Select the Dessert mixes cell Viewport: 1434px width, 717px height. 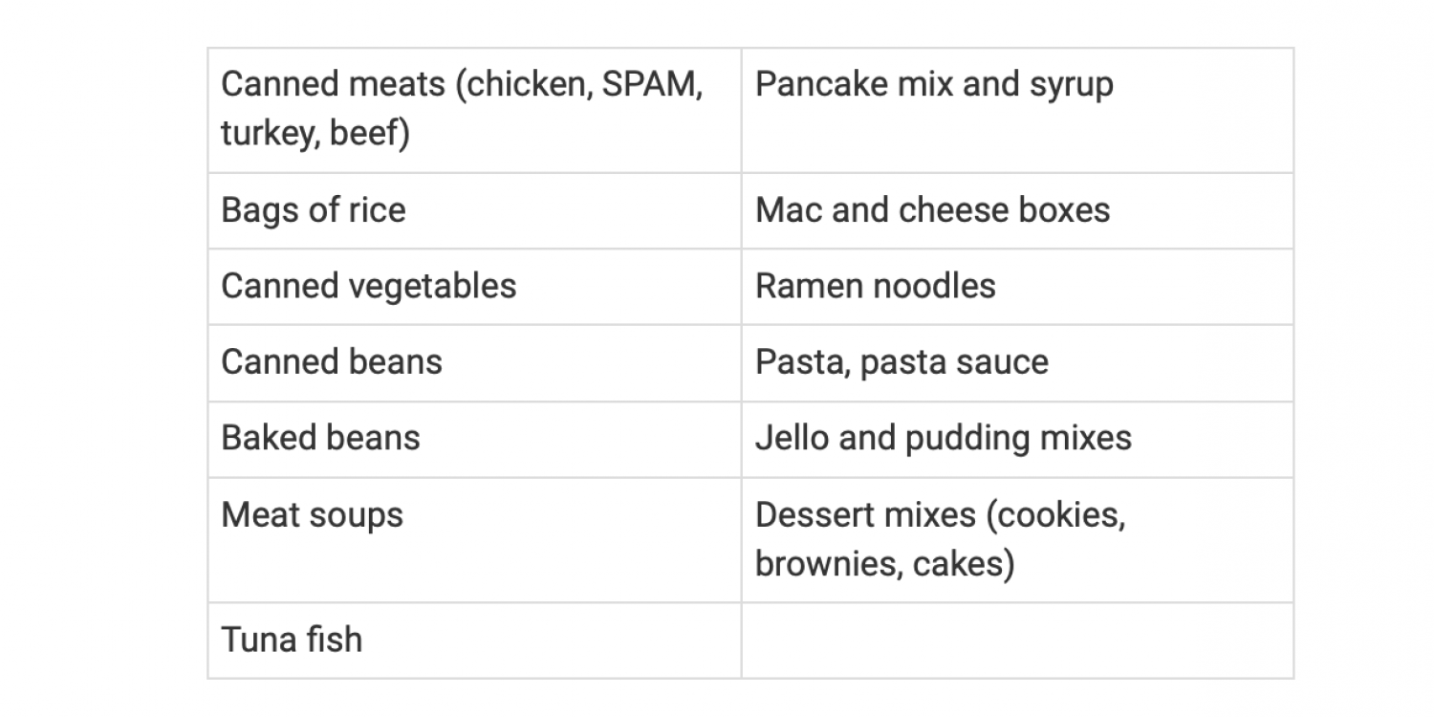point(1017,540)
